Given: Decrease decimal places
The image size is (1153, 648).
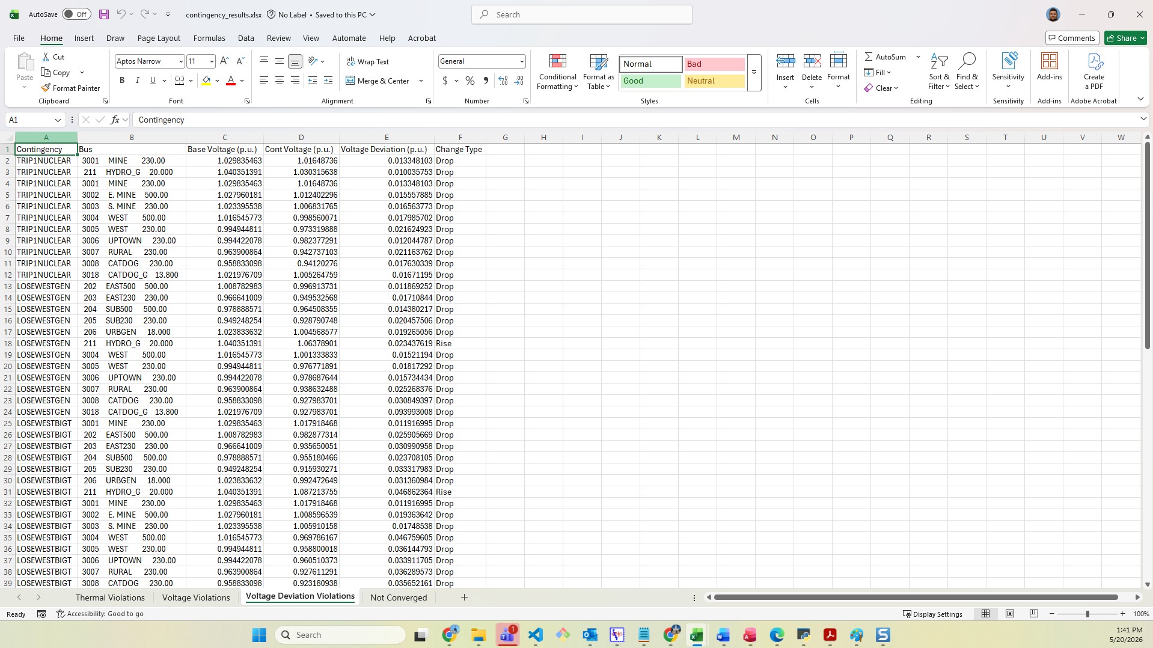Looking at the screenshot, I should [519, 81].
